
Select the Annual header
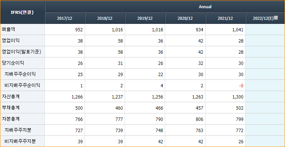pyautogui.click(x=205, y=7)
